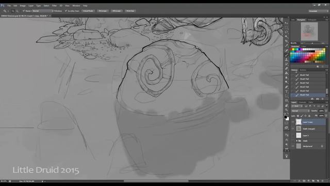Delete current state in History panel
The image size is (330, 186).
click(x=322, y=99)
